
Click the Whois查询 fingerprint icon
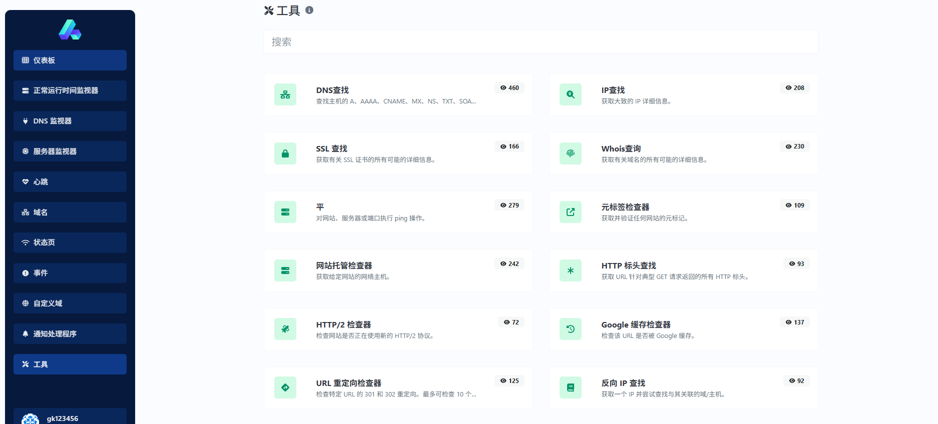click(571, 153)
